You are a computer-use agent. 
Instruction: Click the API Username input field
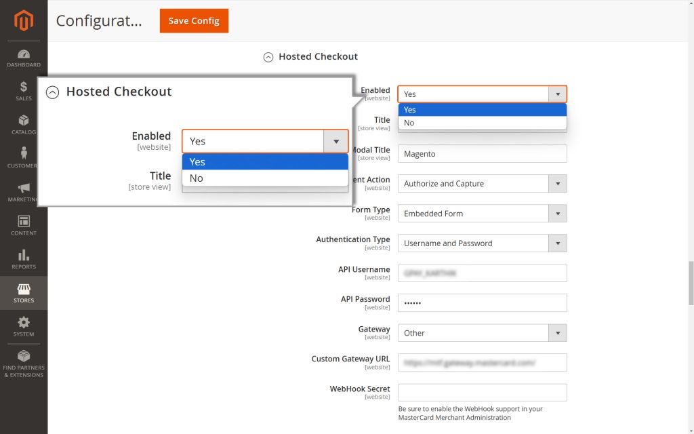(x=482, y=273)
